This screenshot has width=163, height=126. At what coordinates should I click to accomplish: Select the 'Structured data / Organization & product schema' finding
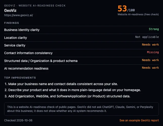pos(41,61)
